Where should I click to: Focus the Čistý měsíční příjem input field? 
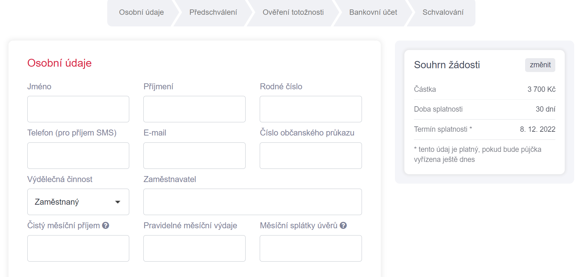click(x=78, y=248)
